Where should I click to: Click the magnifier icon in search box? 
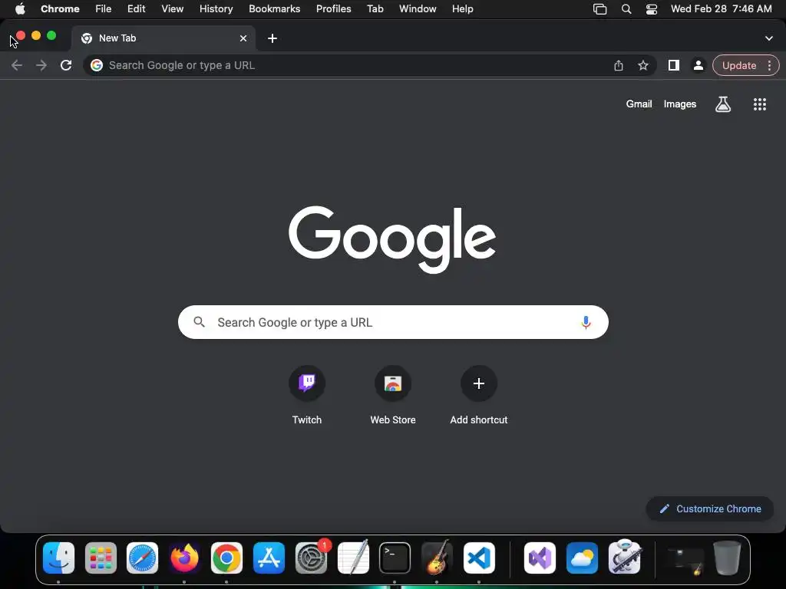(x=200, y=322)
